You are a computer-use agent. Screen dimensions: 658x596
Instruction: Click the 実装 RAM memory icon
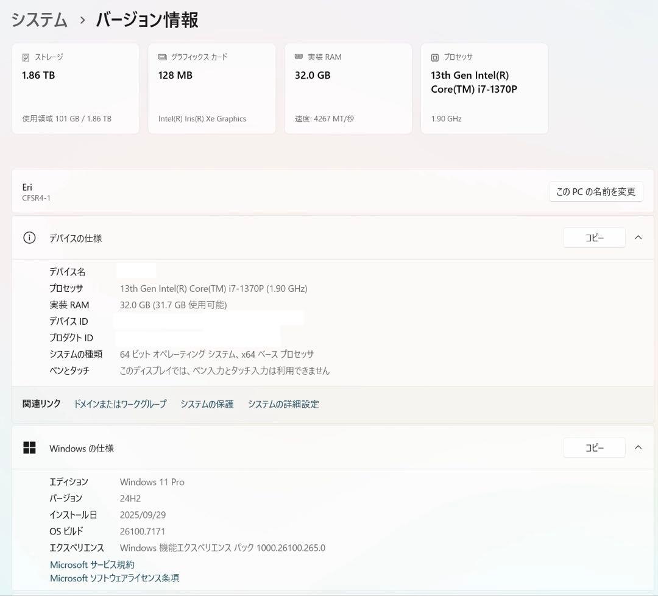click(298, 57)
